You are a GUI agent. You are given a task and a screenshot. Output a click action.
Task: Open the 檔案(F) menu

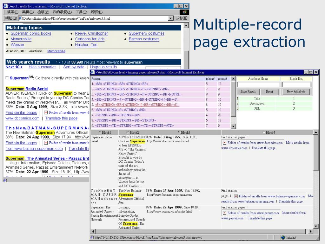coord(13,12)
